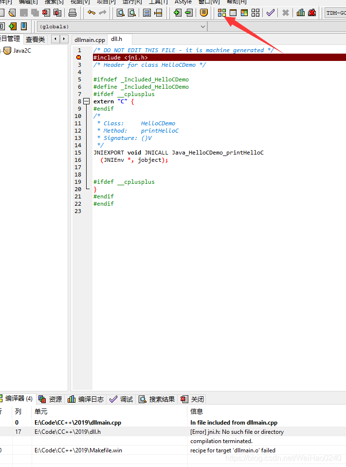
Task: Remove file from project with green minus icon
Action: coord(189,13)
